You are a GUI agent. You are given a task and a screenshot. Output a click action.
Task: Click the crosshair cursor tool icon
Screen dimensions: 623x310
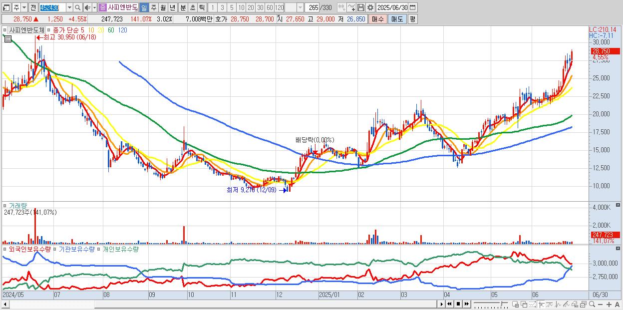click(542, 305)
